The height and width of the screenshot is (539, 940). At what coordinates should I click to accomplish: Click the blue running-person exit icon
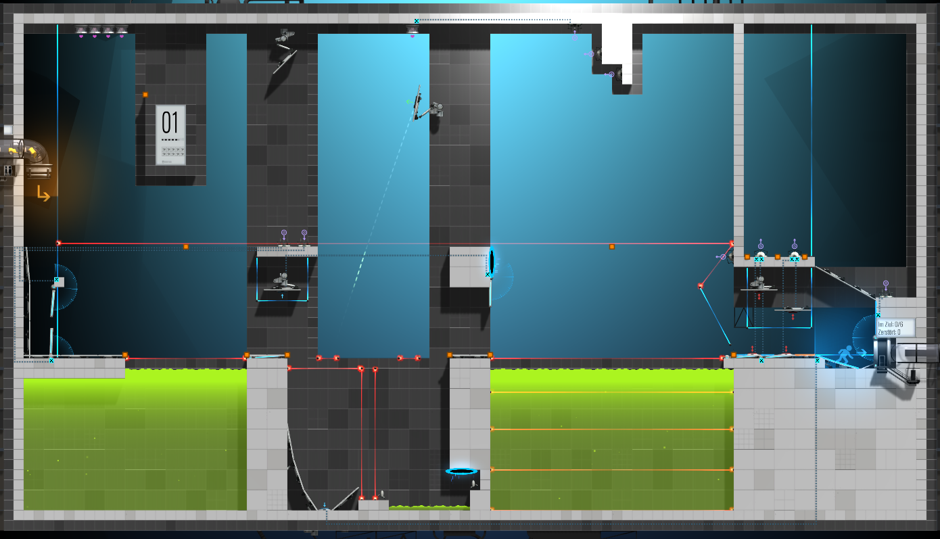point(845,353)
